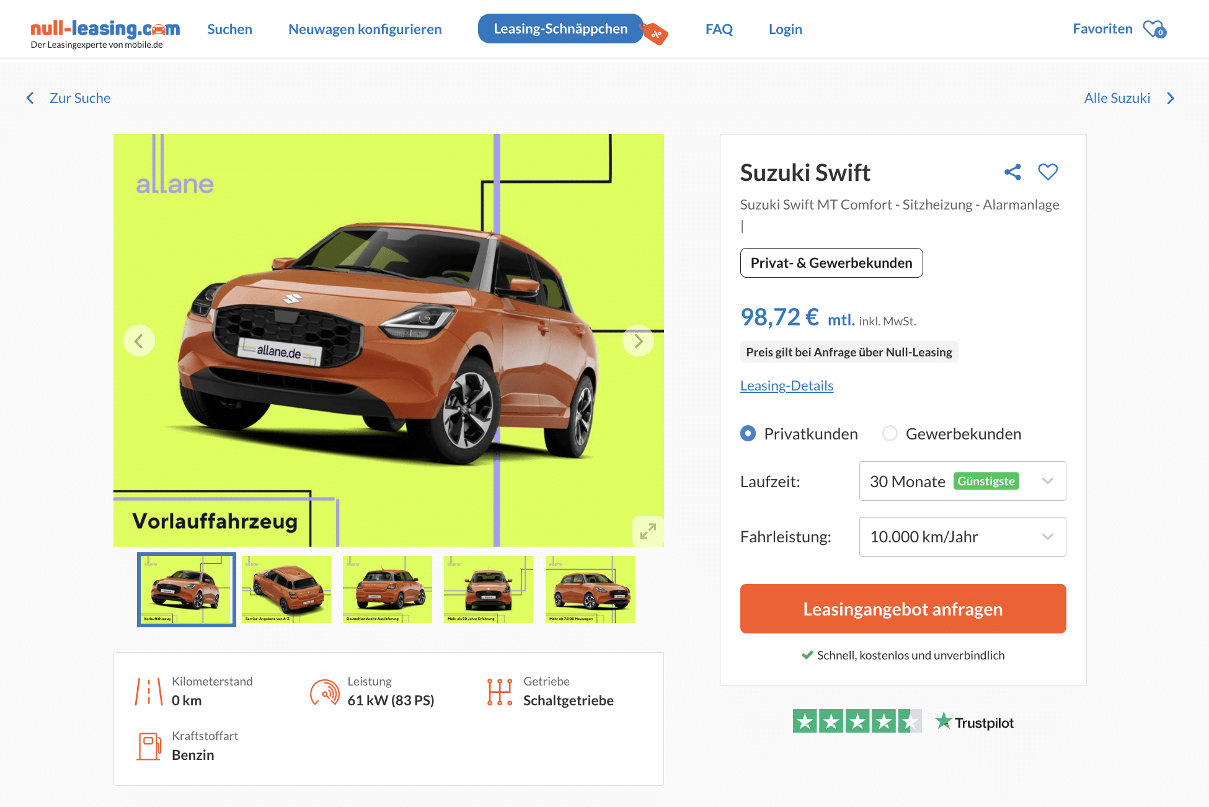Click the Günstigste green badge
Image resolution: width=1209 pixels, height=807 pixels.
coord(986,481)
